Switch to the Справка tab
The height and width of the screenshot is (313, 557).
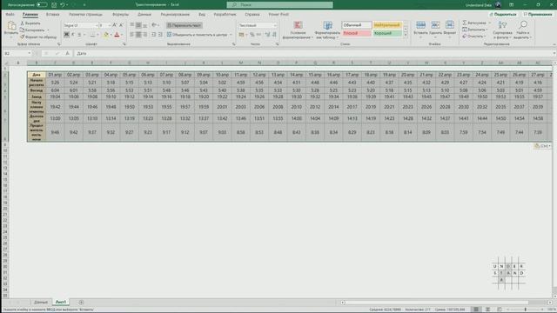pos(252,15)
